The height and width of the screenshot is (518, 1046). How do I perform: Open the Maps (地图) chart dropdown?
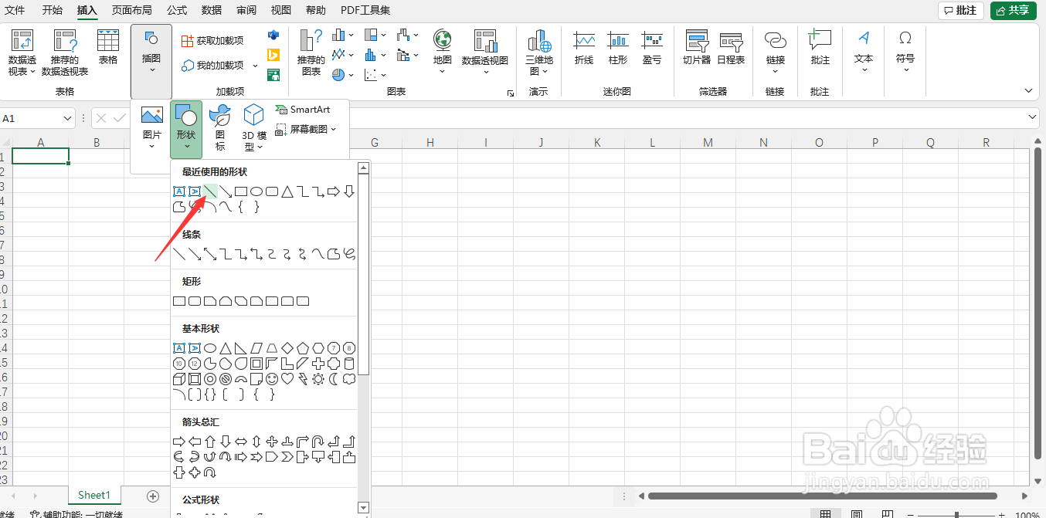pos(443,53)
